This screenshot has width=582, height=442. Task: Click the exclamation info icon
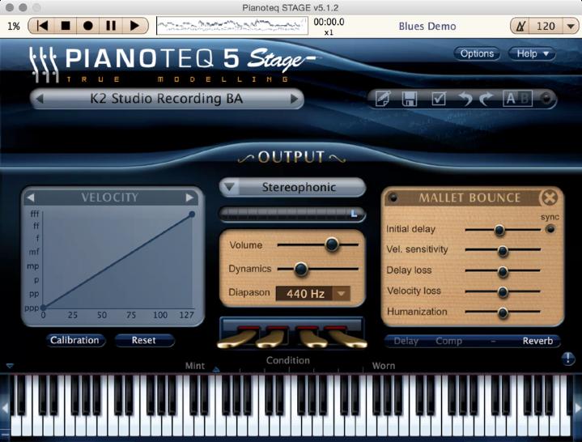(568, 359)
